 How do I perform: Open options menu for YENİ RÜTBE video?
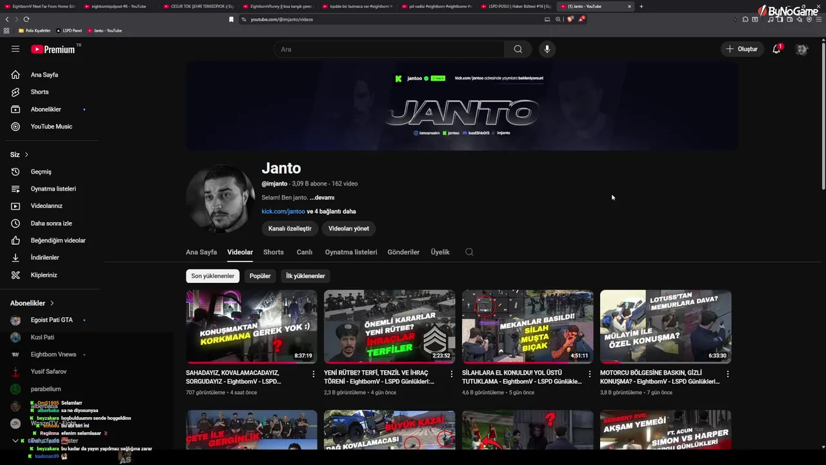[452, 374]
